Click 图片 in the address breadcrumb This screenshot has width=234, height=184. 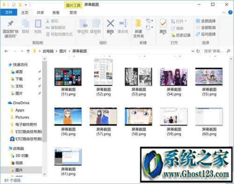pos(63,51)
